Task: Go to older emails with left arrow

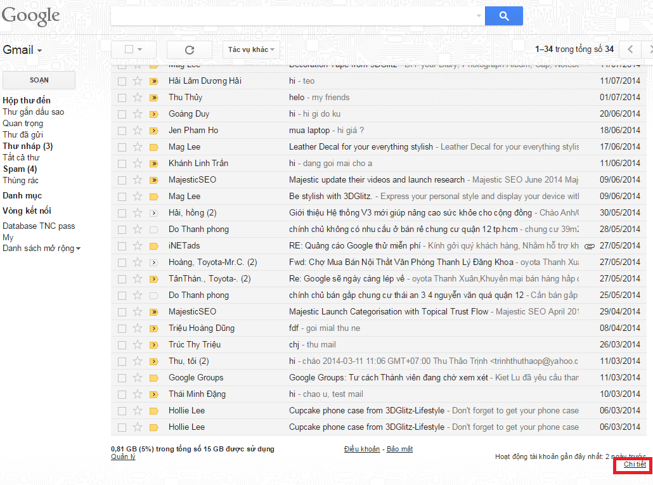Action: (x=630, y=49)
